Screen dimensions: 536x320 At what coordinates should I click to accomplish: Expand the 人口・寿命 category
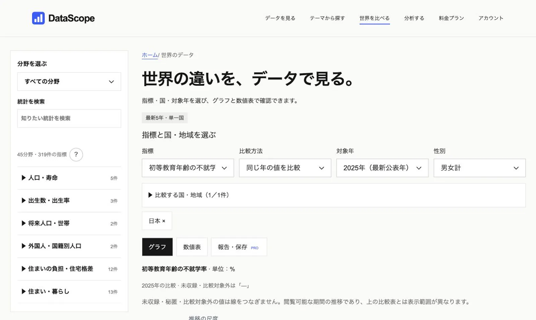(69, 178)
